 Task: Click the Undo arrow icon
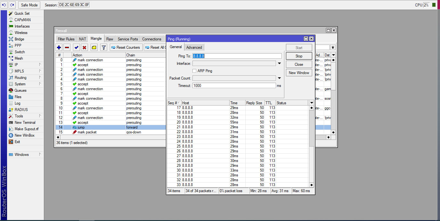4,5
